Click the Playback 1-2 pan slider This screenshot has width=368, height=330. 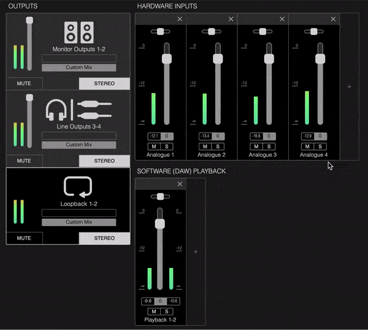point(160,197)
